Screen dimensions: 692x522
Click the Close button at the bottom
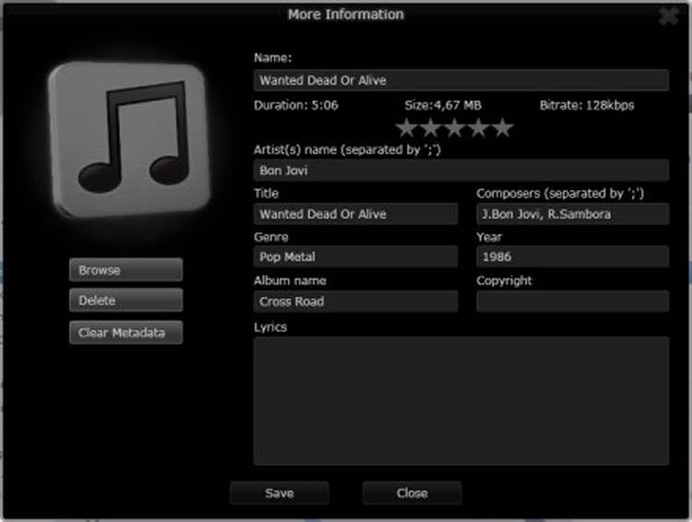(412, 492)
